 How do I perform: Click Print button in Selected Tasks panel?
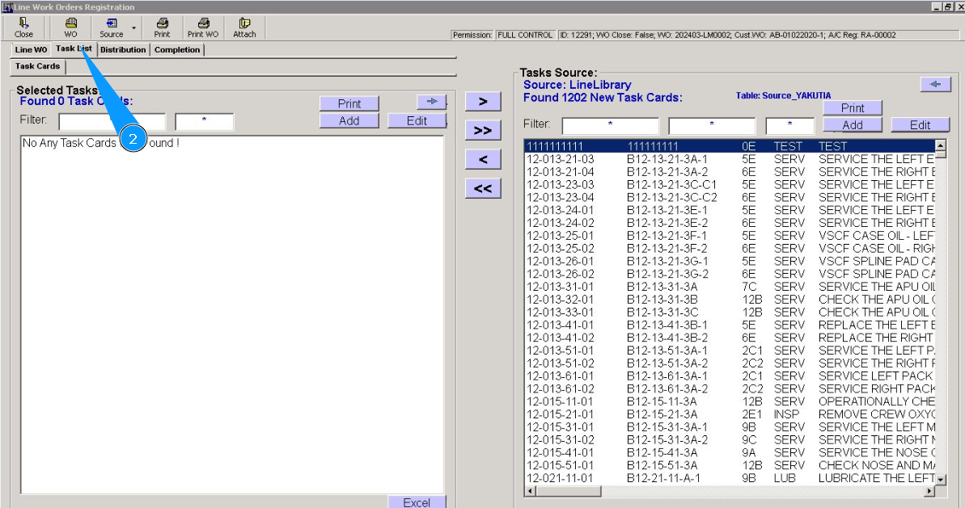click(349, 103)
